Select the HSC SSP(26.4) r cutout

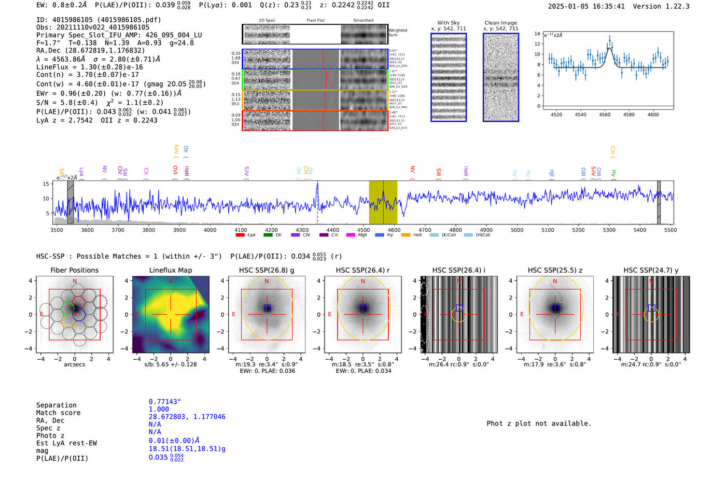(x=363, y=315)
